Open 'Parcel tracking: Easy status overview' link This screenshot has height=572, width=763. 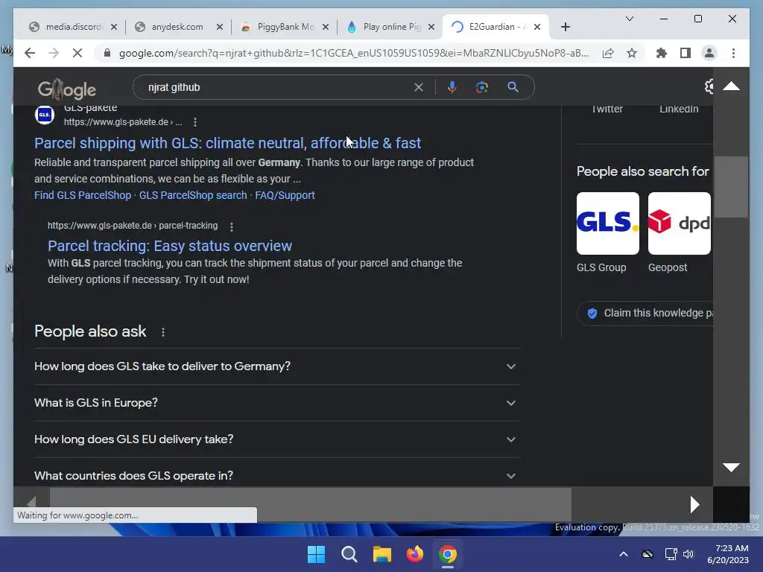point(170,246)
